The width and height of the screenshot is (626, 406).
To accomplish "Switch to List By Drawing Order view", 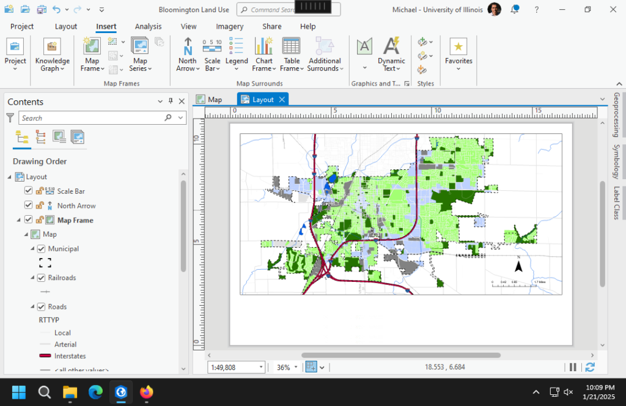I will pyautogui.click(x=22, y=137).
